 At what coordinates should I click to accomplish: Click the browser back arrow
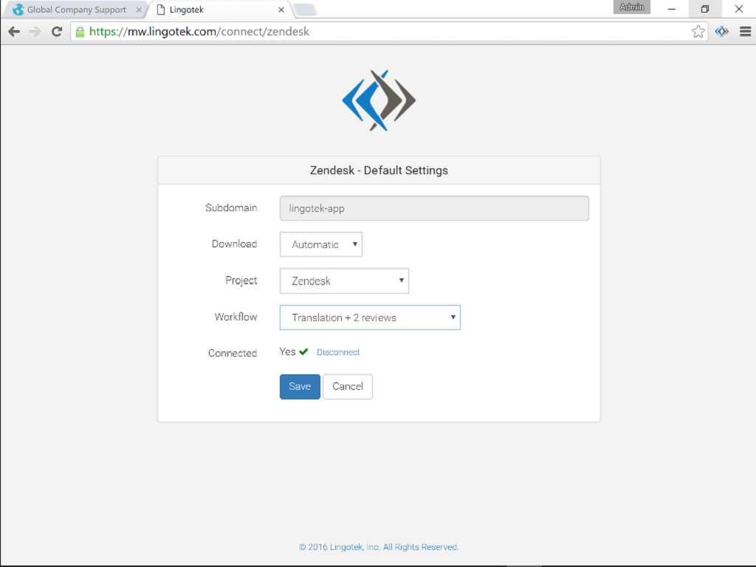pos(14,32)
